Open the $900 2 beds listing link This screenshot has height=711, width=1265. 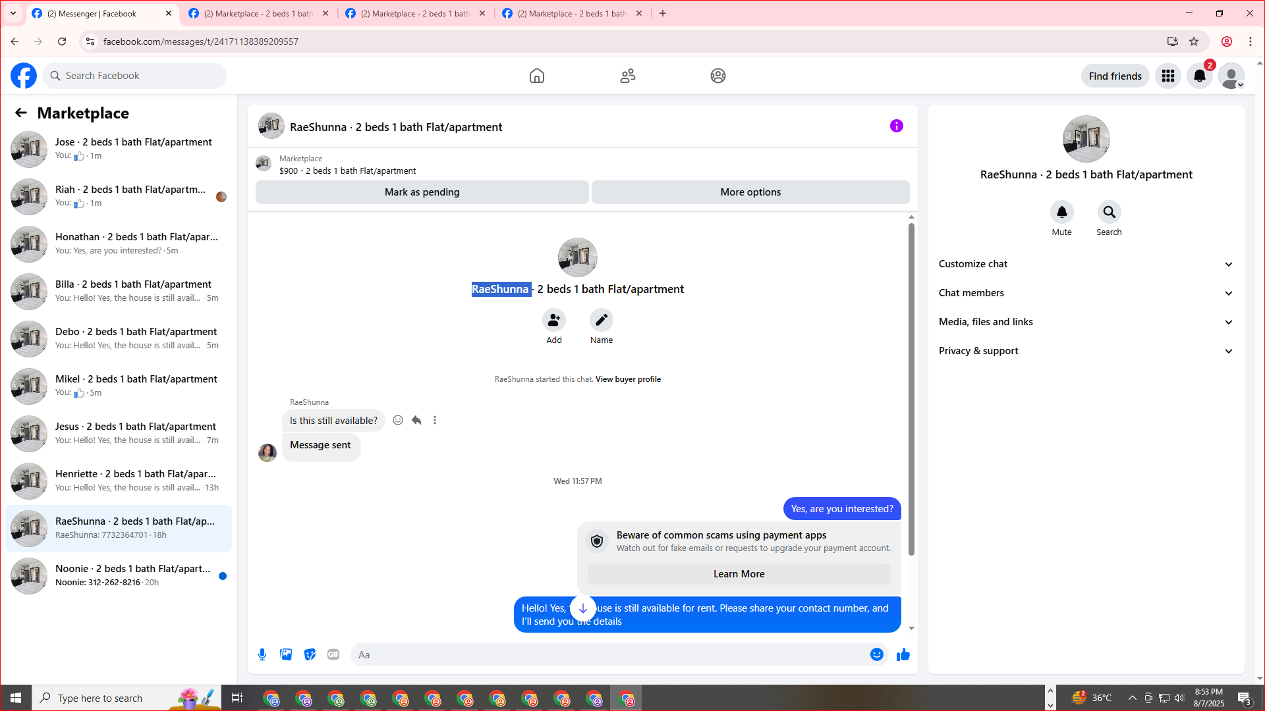coord(347,171)
